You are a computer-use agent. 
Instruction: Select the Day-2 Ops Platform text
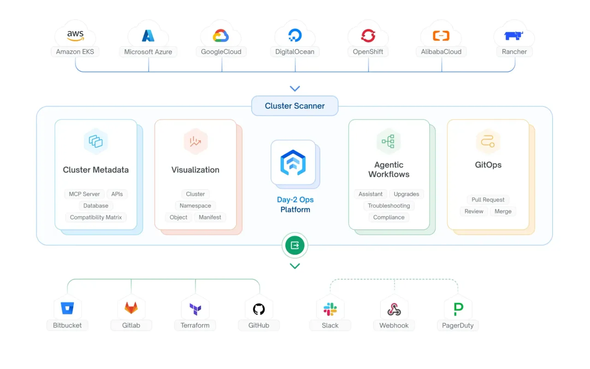[x=295, y=205]
